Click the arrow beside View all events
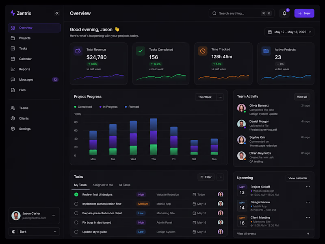 coord(308,234)
